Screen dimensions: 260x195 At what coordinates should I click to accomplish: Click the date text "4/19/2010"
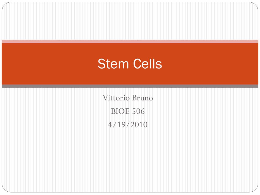coord(128,125)
